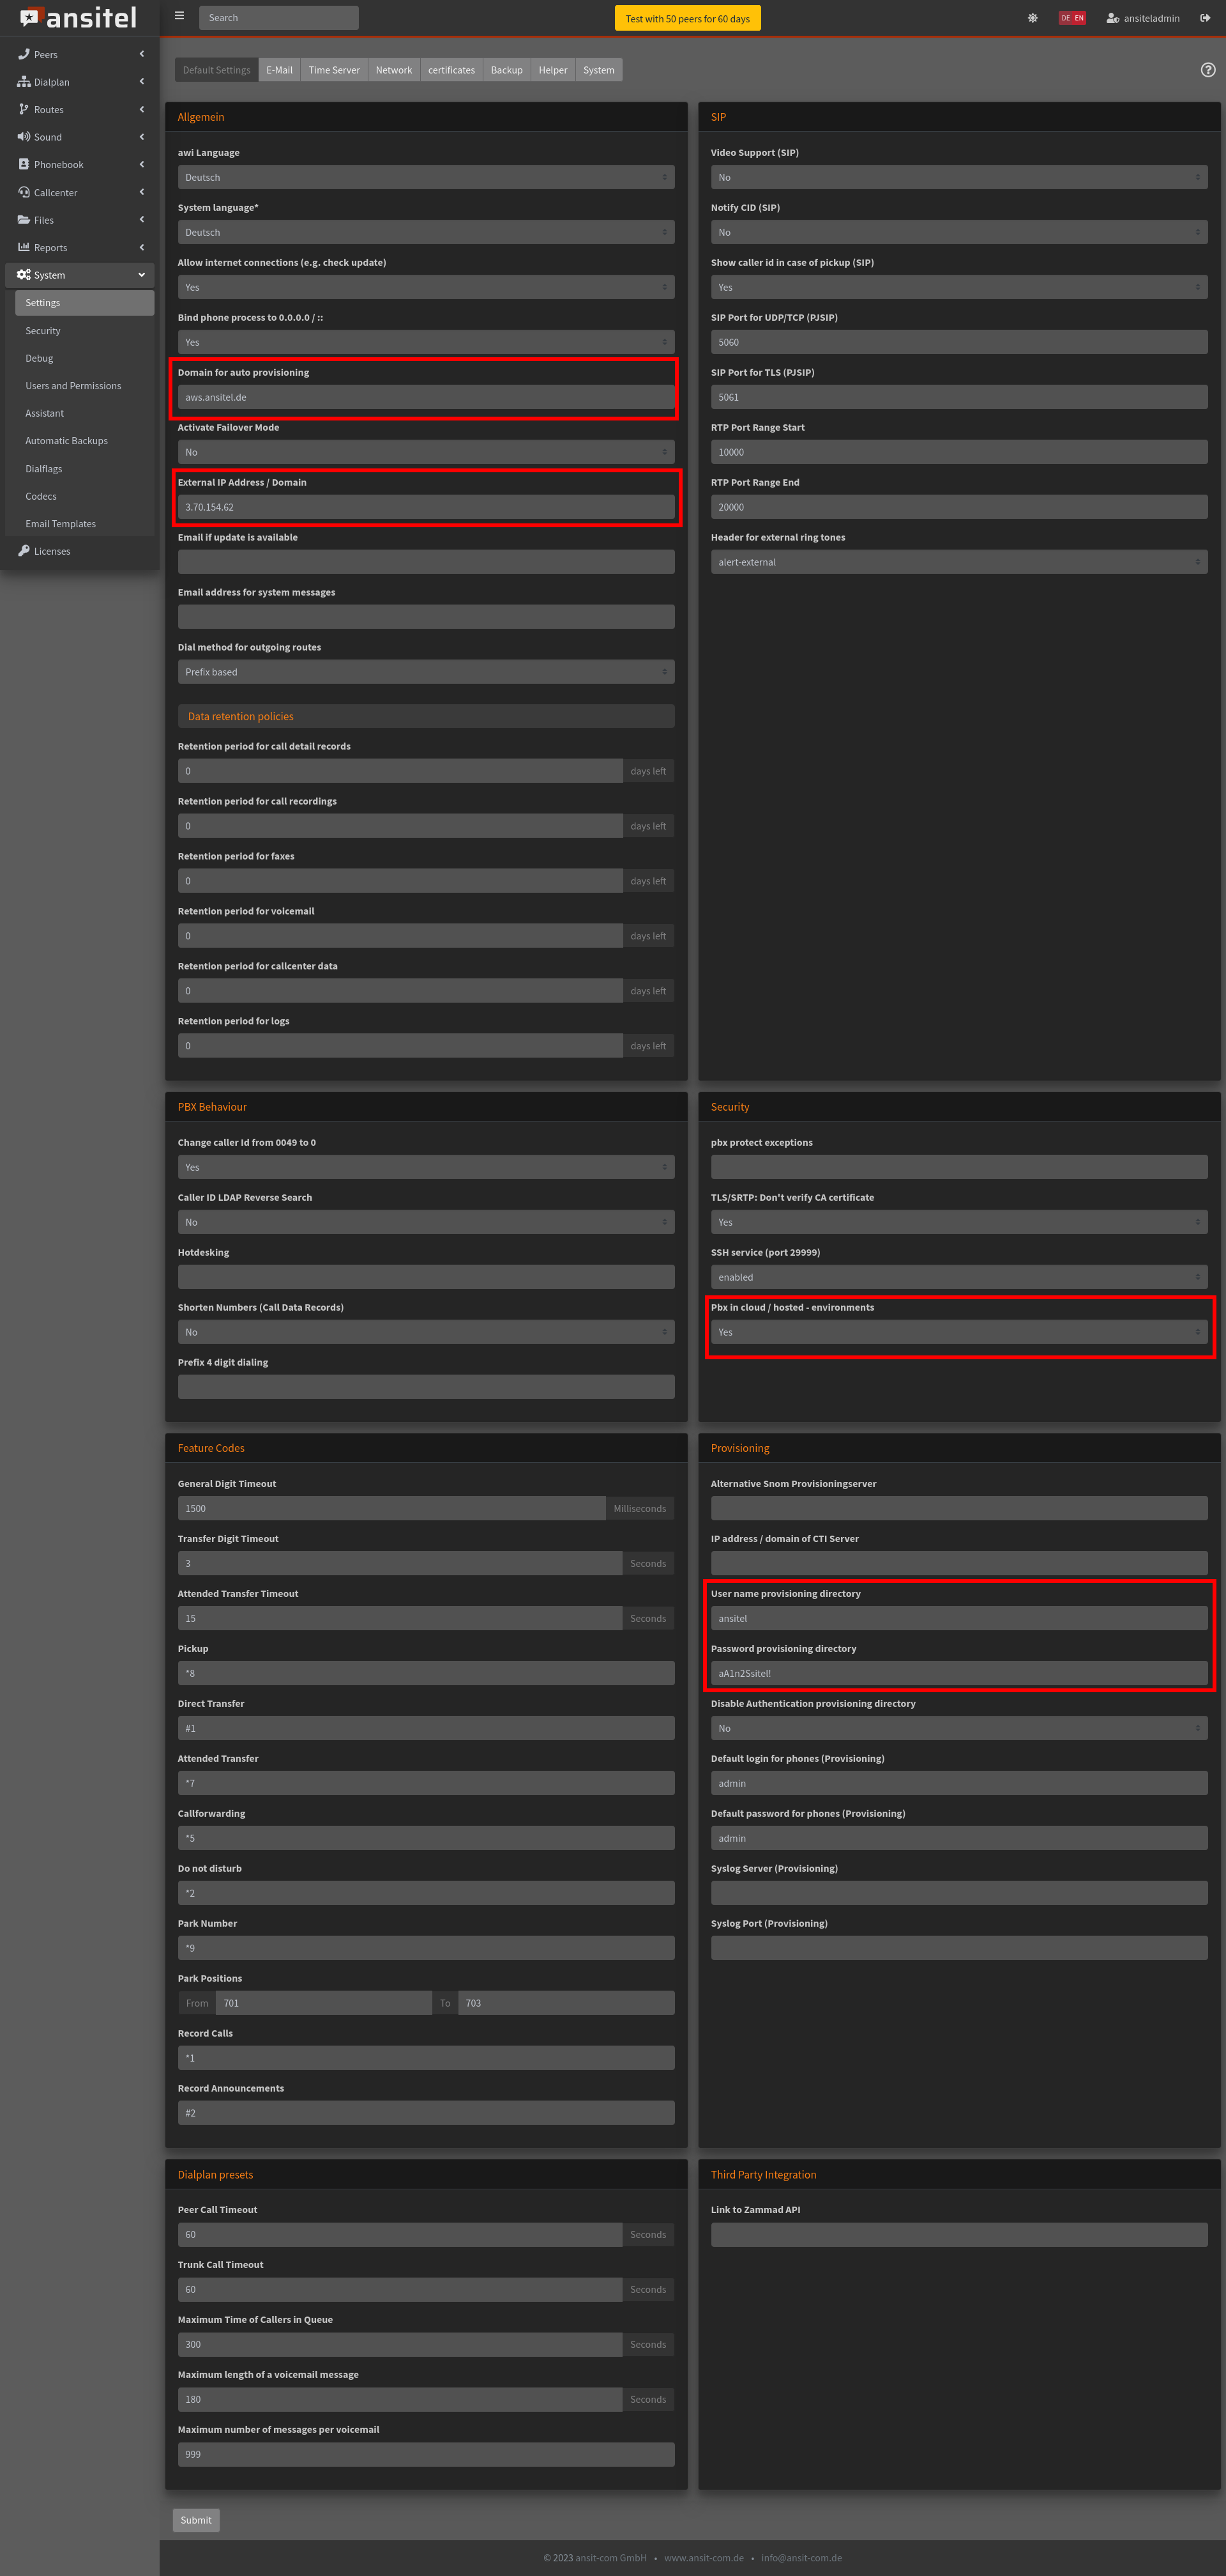The image size is (1226, 2576).
Task: Open the www.ansit-com.de footer link
Action: pyautogui.click(x=704, y=2557)
